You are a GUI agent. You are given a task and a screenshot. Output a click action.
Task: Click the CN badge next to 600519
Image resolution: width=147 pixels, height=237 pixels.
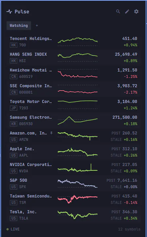pyautogui.click(x=13, y=76)
